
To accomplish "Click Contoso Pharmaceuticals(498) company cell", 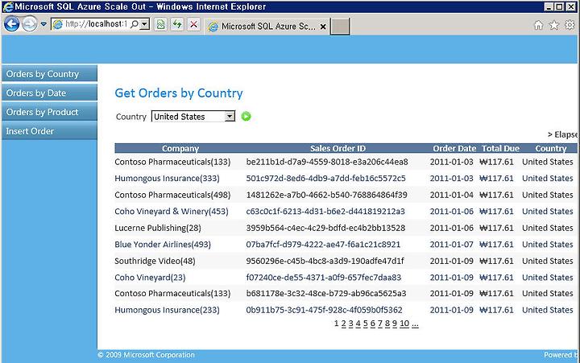I will click(172, 195).
